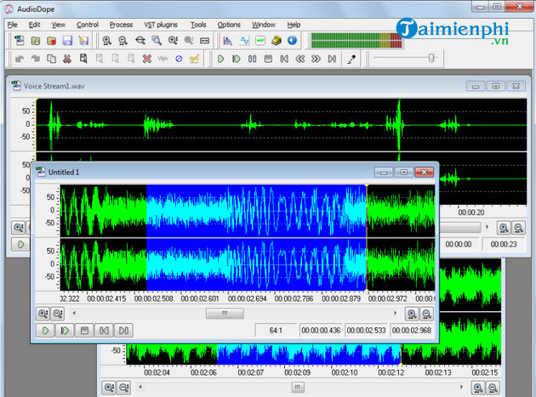Click the Zoom to Selection magnifier icon
Screen dimensions: 536x397
click(157, 41)
